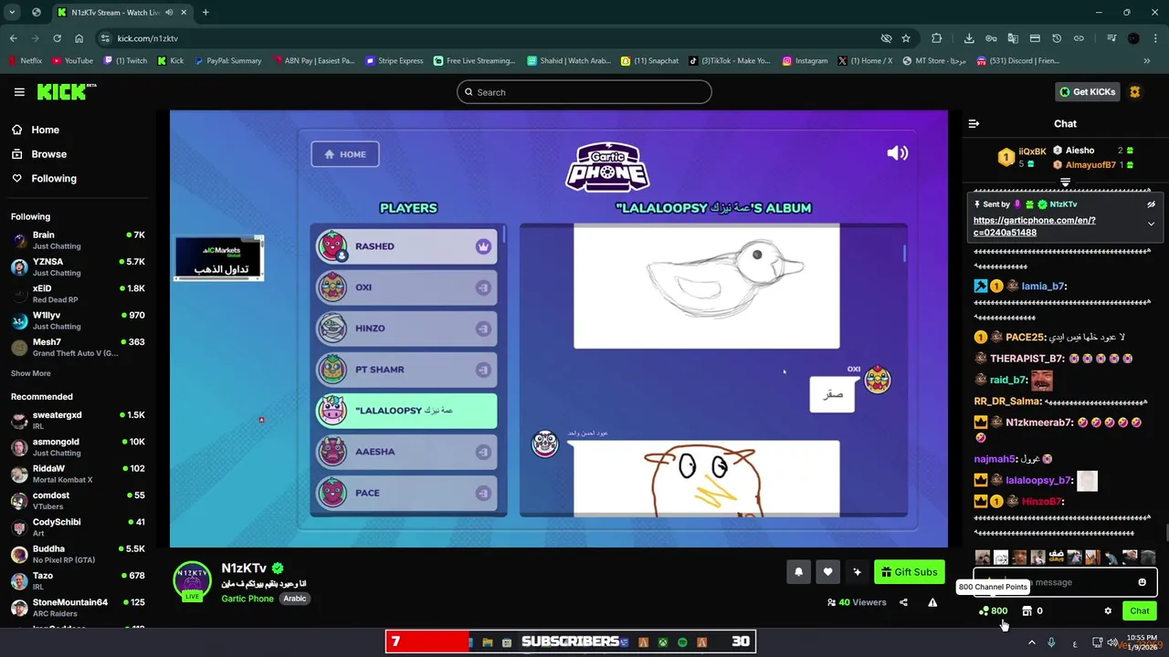Collapse the chat panel
1169x657 pixels.
click(974, 123)
